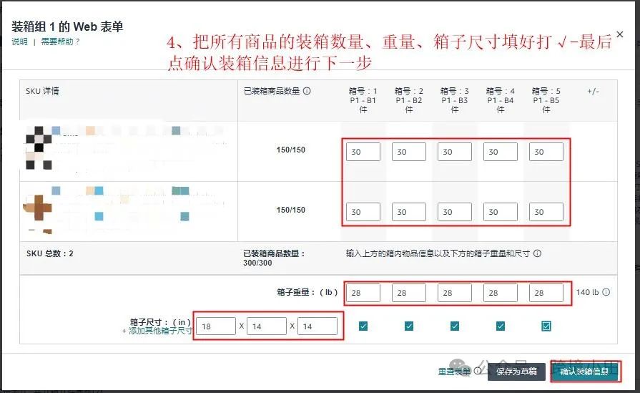
Task: Open the 需要帮助？ link
Action: tap(60, 42)
